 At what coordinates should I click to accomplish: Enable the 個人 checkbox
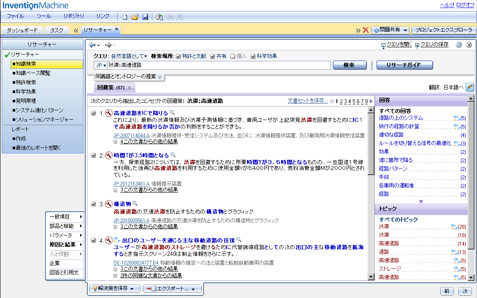(x=233, y=56)
